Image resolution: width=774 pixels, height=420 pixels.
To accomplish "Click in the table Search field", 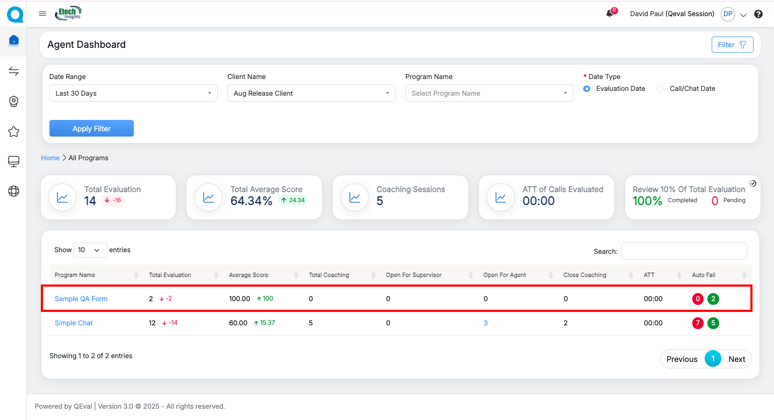I will (x=684, y=251).
